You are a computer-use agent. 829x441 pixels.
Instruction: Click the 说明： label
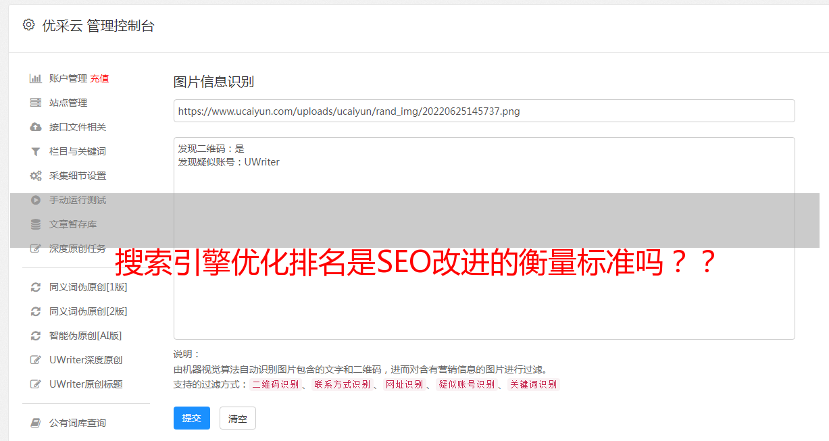tap(186, 355)
